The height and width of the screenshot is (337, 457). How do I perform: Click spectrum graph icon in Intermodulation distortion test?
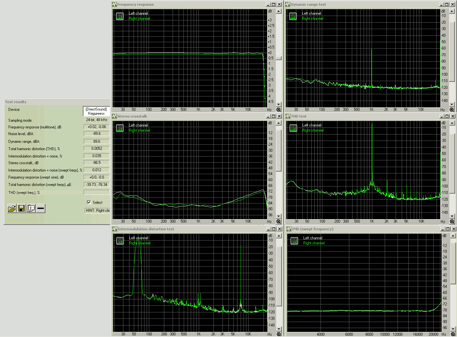[x=120, y=241]
